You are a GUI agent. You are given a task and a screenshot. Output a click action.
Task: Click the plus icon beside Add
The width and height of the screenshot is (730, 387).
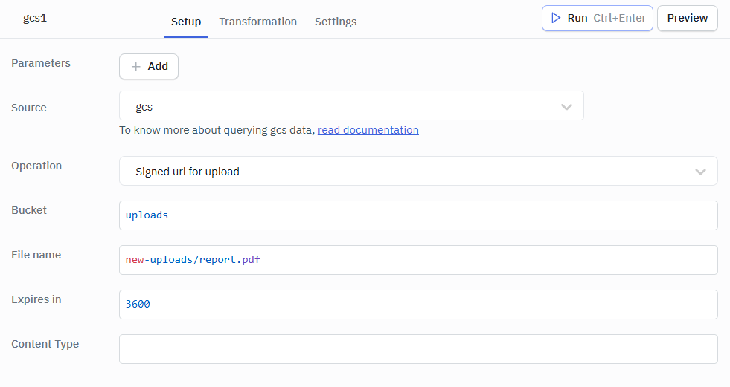pyautogui.click(x=135, y=66)
